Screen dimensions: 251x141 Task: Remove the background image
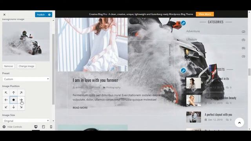tap(9, 66)
